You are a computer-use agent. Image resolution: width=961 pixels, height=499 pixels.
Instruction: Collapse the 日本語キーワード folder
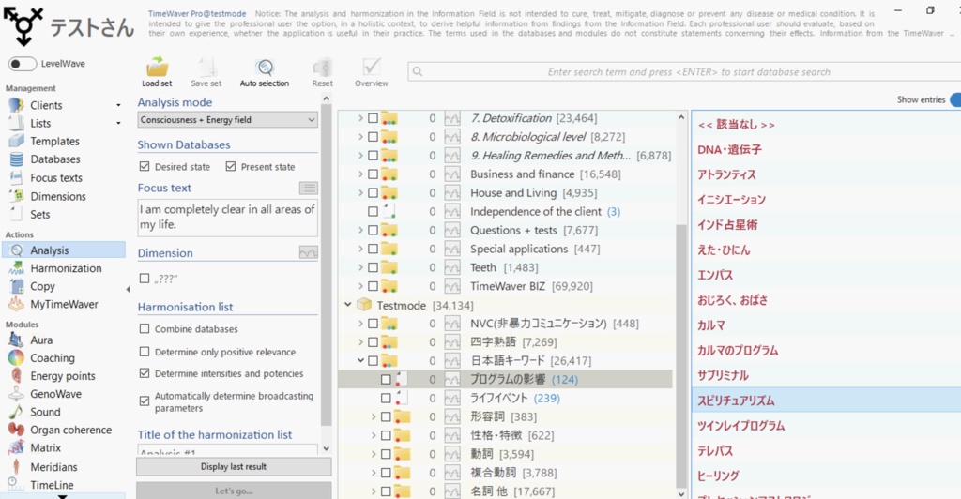click(x=361, y=360)
